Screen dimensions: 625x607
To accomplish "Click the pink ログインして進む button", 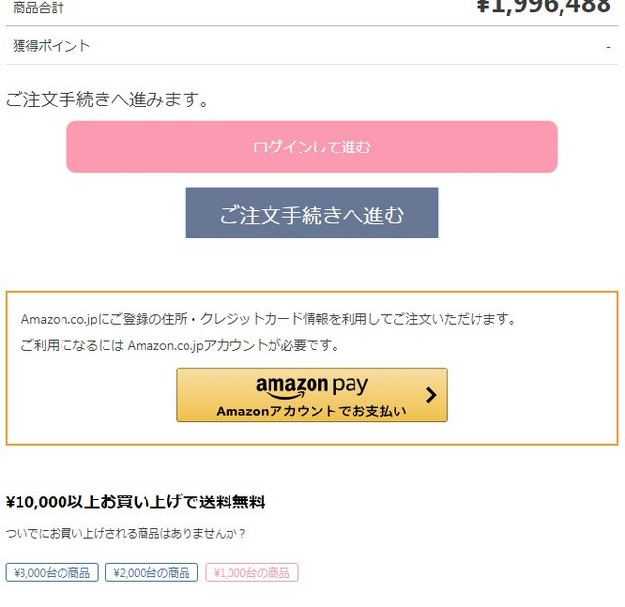I will click(312, 148).
